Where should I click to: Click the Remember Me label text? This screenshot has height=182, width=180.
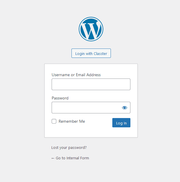click(x=72, y=121)
